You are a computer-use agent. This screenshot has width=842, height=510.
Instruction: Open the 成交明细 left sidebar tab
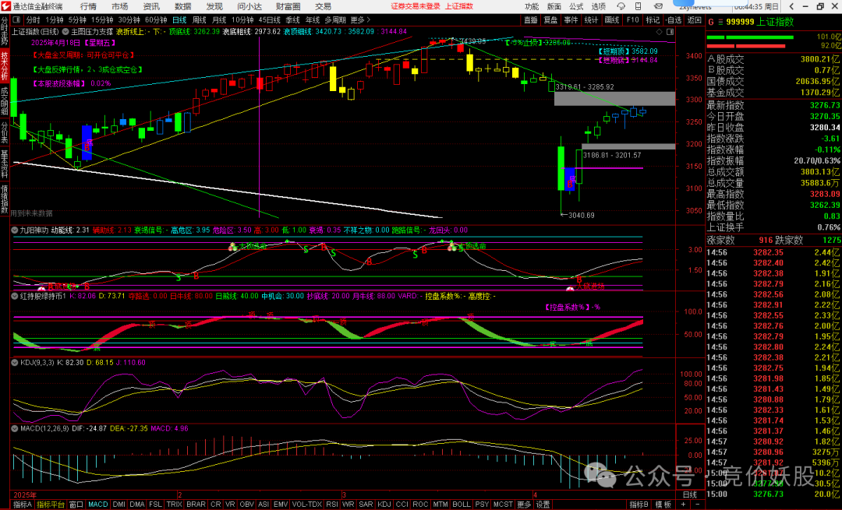(5, 100)
